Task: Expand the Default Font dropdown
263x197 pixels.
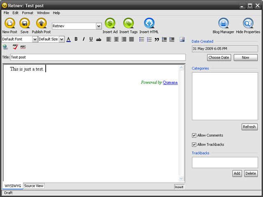Action: [35, 39]
